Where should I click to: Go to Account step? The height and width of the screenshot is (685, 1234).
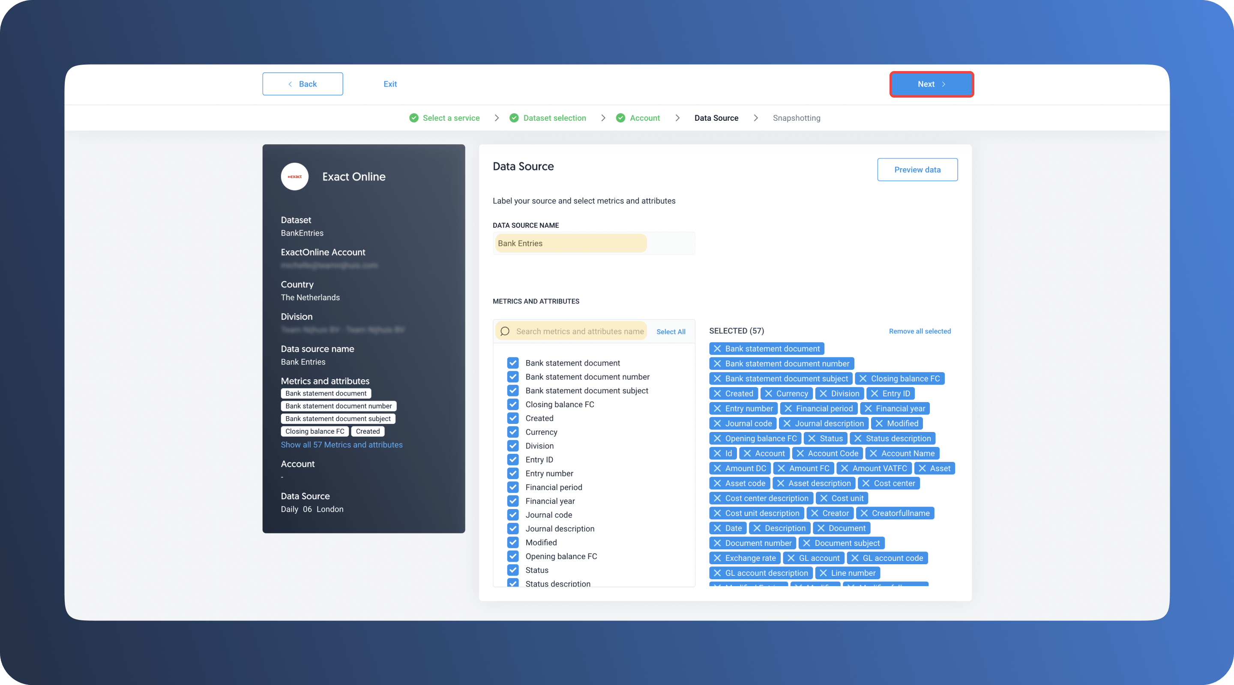638,118
